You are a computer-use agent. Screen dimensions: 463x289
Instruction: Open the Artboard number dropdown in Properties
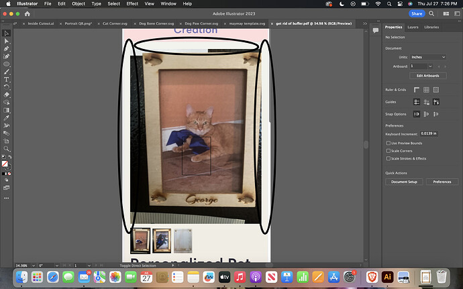coord(430,66)
